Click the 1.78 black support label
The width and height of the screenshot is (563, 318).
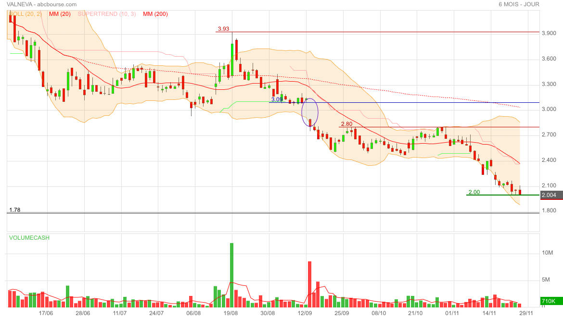[15, 210]
